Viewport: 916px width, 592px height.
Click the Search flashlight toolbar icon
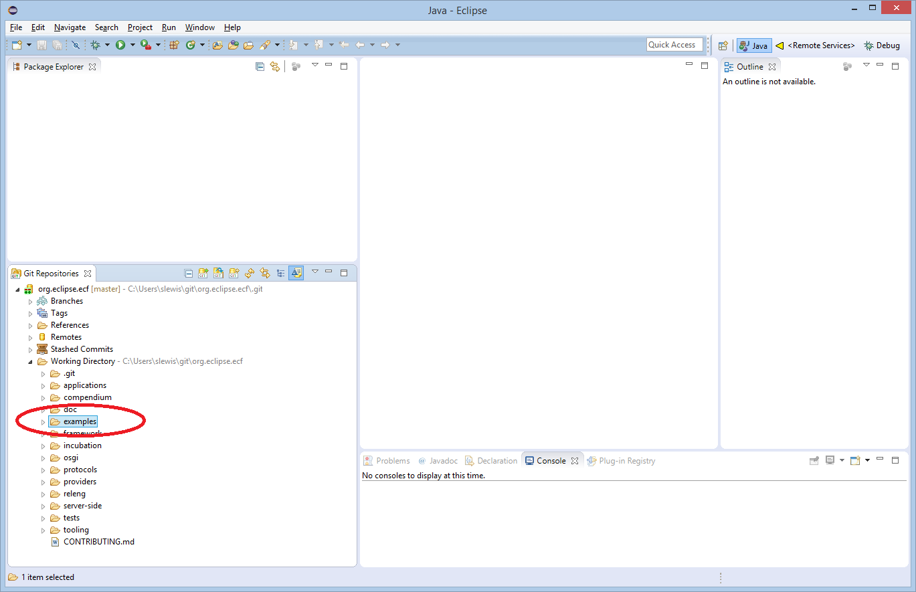click(264, 45)
